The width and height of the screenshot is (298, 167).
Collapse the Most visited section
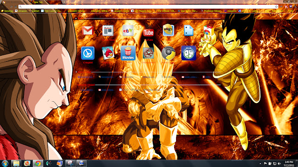[76, 72]
